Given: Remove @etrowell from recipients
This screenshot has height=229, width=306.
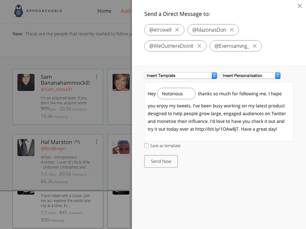Looking at the screenshot, I should point(177,30).
